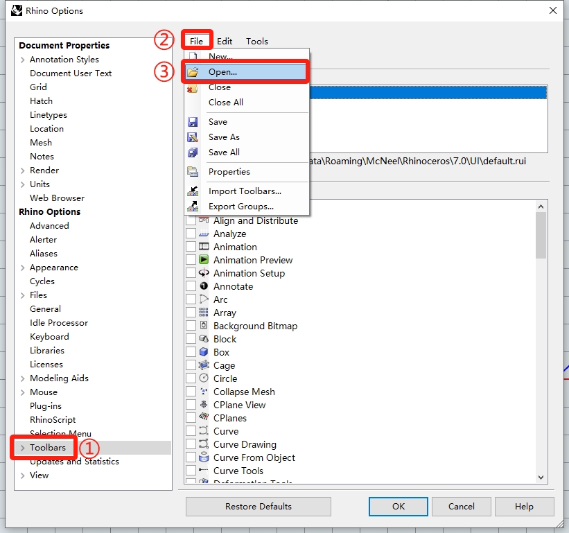Check the Animation toolbar checkbox
Screen dimensions: 569x533
tap(191, 247)
